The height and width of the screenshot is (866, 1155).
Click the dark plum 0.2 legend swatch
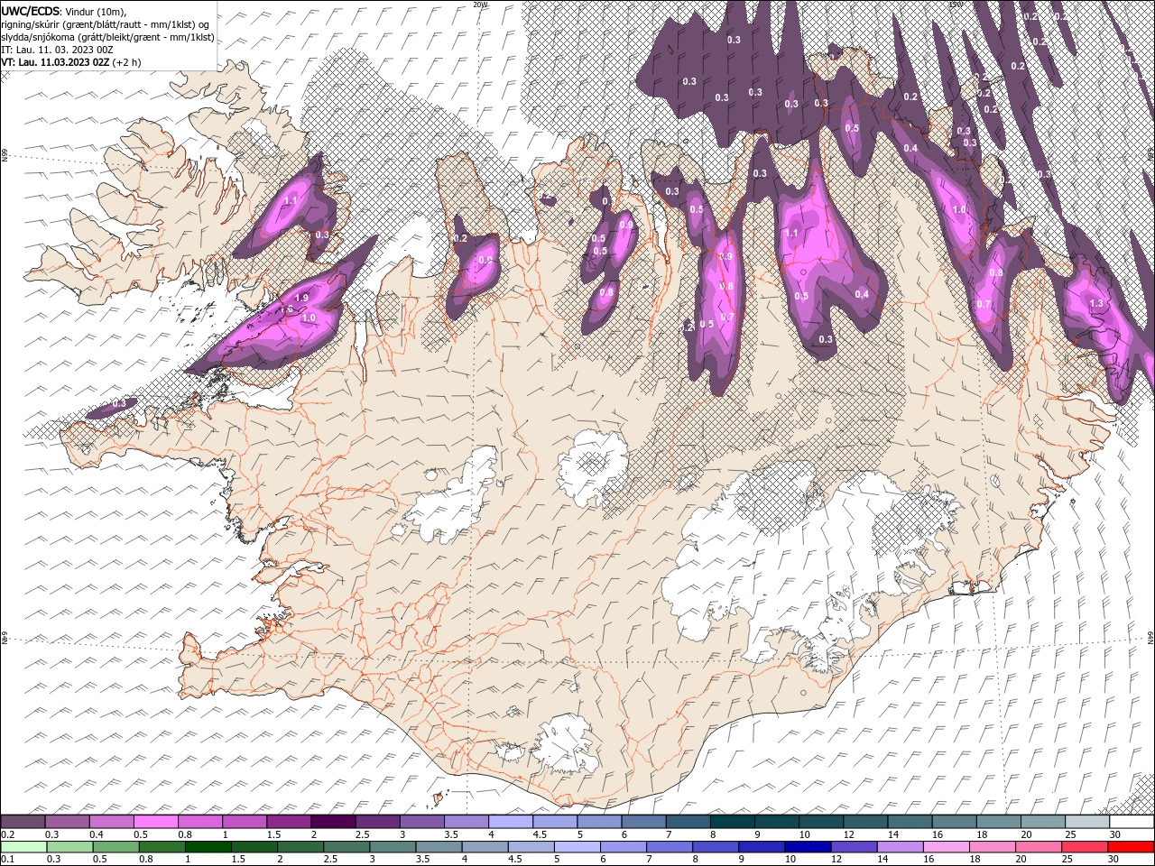pyautogui.click(x=23, y=822)
